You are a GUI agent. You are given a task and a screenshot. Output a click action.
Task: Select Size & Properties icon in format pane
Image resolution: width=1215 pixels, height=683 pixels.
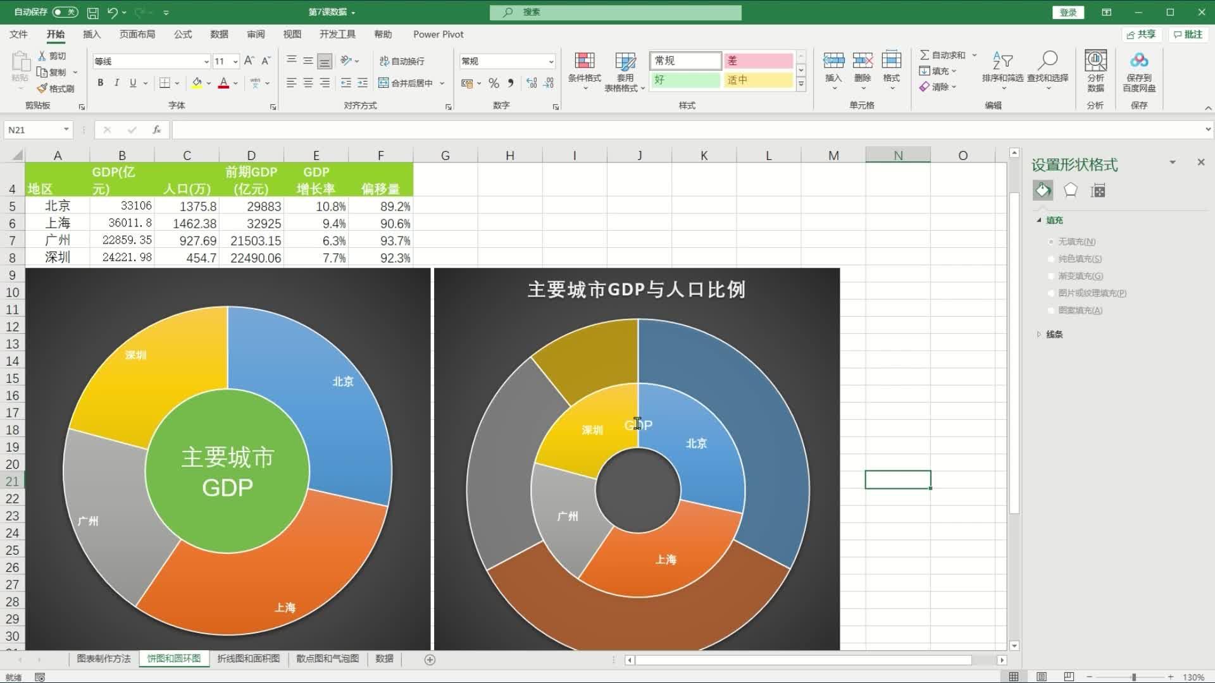coord(1098,190)
